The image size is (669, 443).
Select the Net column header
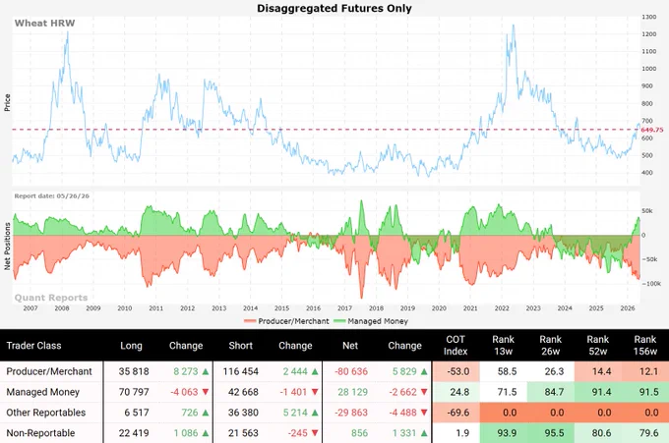tap(350, 346)
